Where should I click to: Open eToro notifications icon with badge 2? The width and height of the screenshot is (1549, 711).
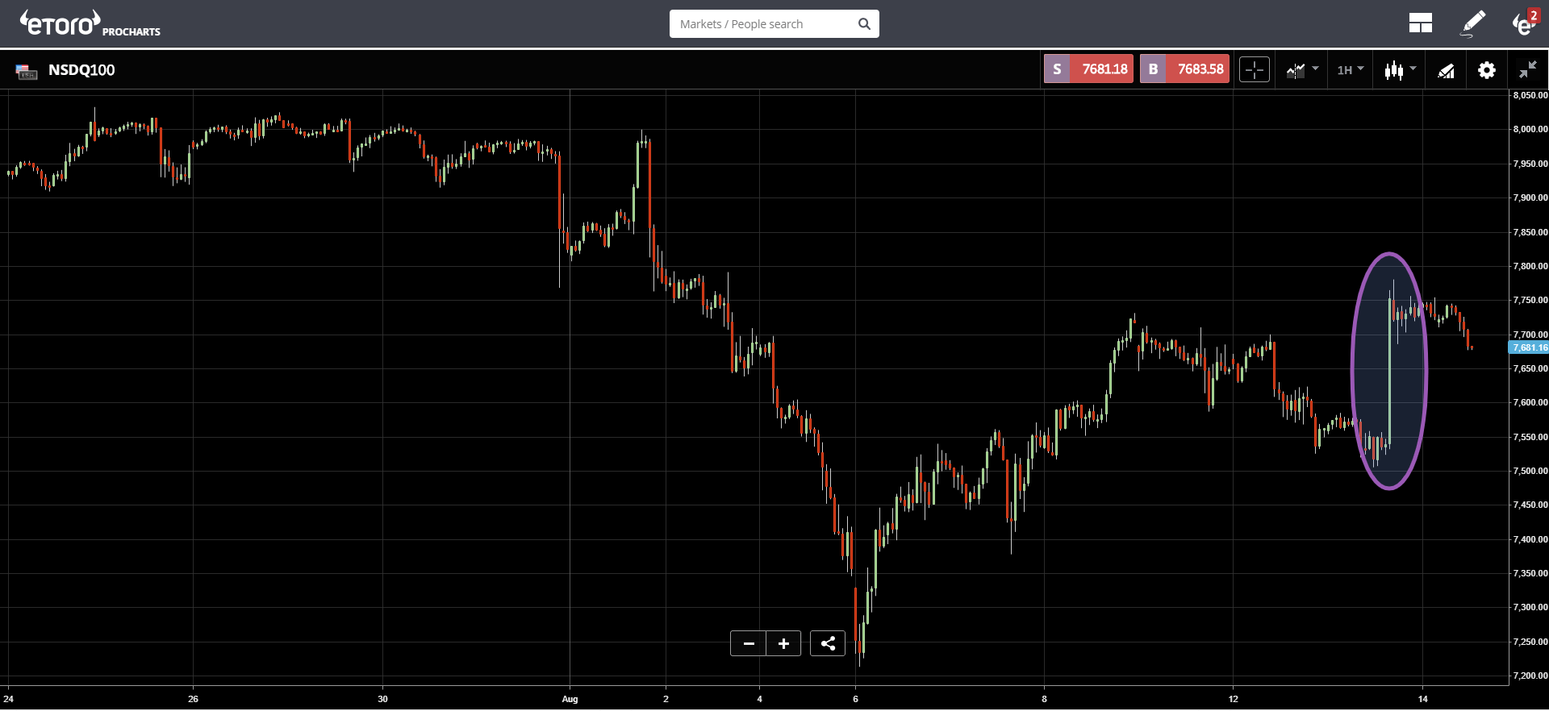(x=1525, y=23)
